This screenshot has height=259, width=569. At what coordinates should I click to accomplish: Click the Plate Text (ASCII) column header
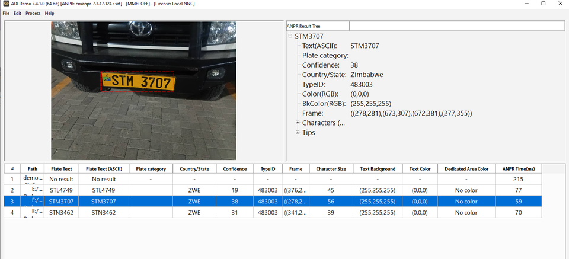click(x=104, y=169)
